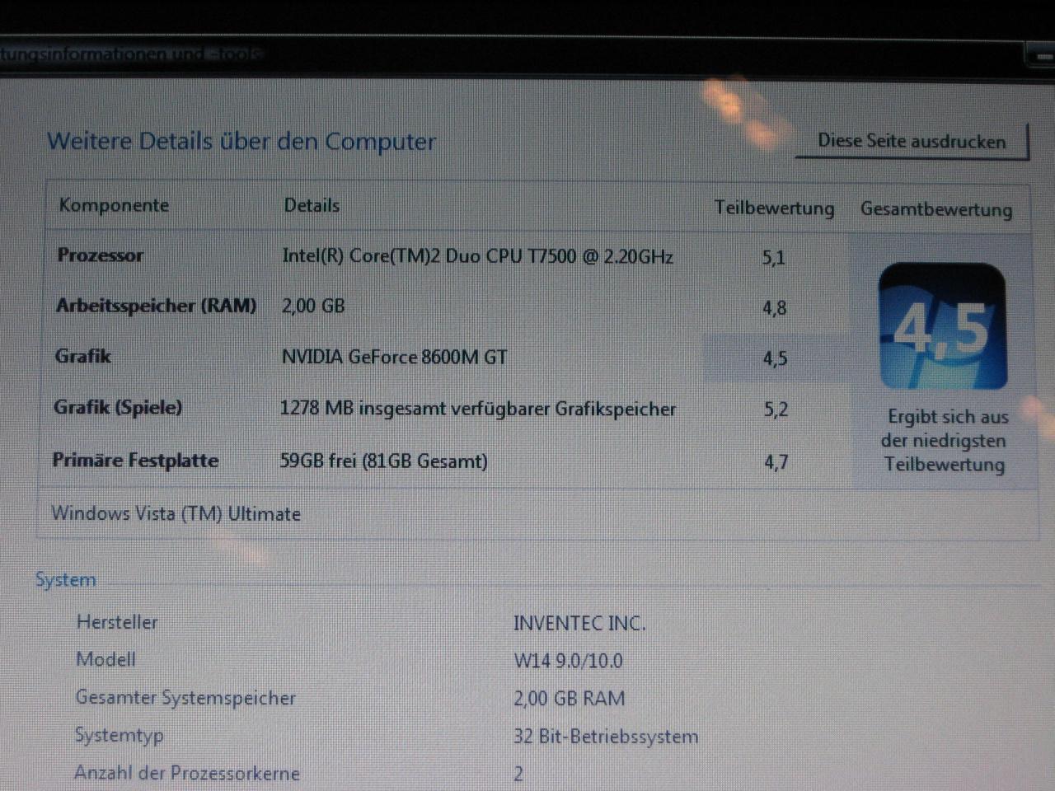Image resolution: width=1055 pixels, height=791 pixels.
Task: Click the Grafik (Spiele) row label
Action: click(x=118, y=407)
